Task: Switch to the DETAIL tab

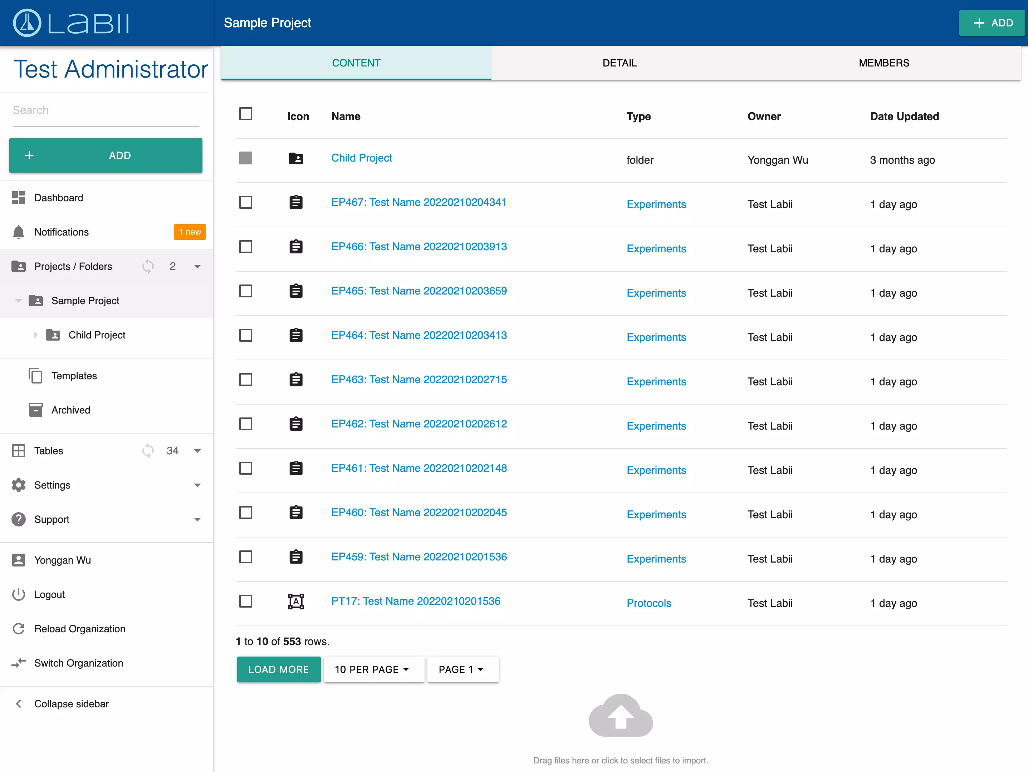Action: coord(620,63)
